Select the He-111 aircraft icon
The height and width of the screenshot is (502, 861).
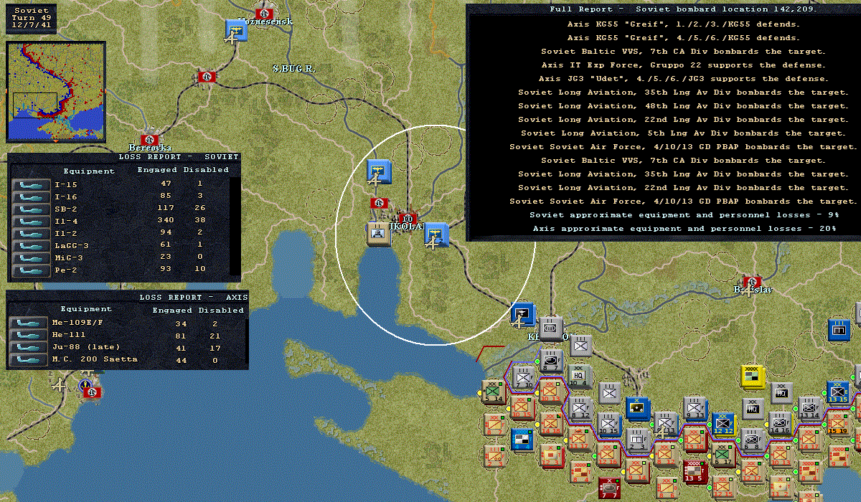pyautogui.click(x=28, y=335)
